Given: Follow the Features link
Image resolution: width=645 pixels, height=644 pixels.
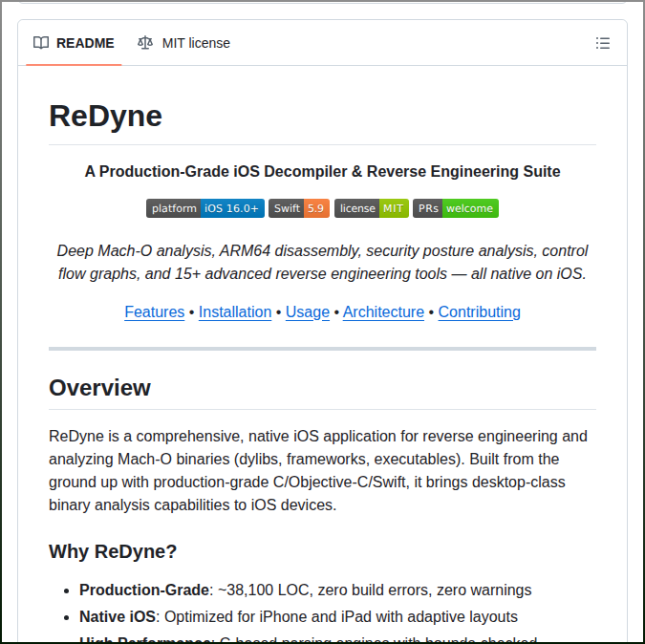Looking at the screenshot, I should pos(155,312).
